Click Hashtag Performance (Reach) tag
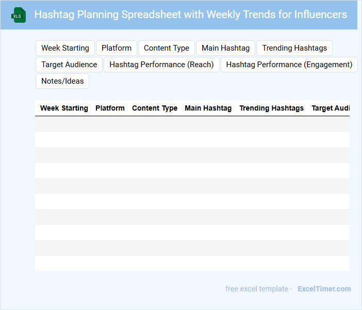Viewport: 362px width, 310px height. [162, 65]
